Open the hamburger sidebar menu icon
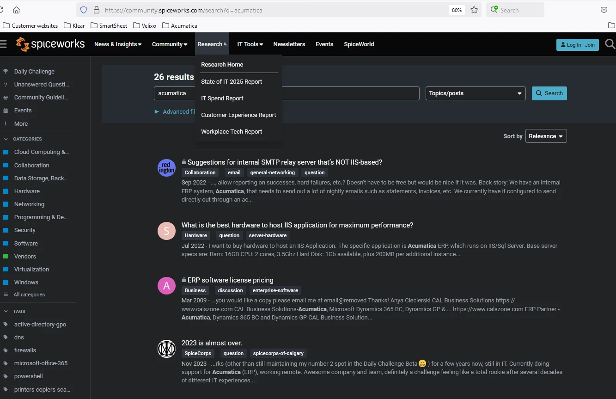 3,44
